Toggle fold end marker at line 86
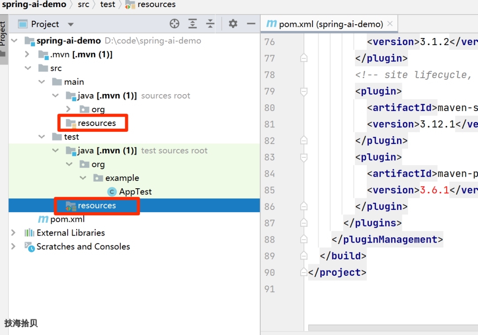The image size is (478, 335). click(x=304, y=206)
